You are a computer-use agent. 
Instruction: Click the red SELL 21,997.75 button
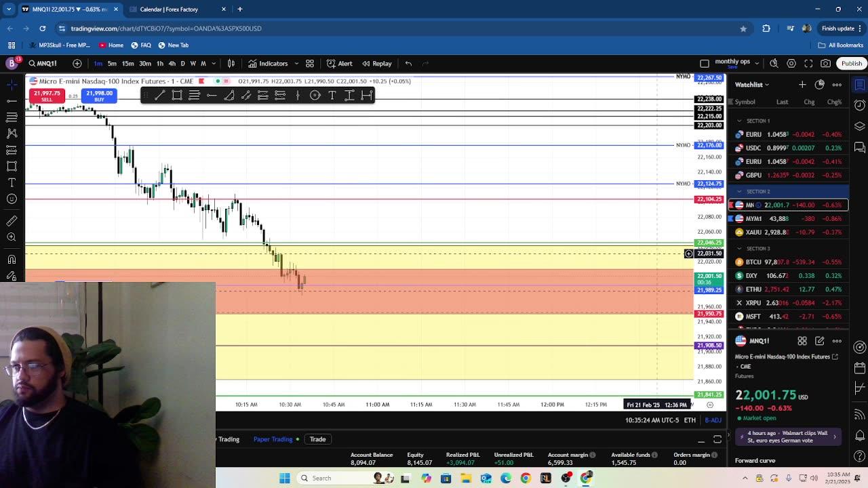[x=46, y=96]
